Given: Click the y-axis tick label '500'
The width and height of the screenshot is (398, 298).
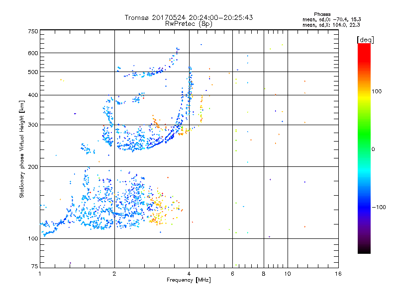Looking at the screenshot, I should pos(33,72).
